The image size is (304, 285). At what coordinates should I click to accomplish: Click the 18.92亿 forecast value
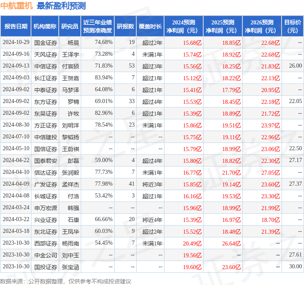[x=231, y=55]
